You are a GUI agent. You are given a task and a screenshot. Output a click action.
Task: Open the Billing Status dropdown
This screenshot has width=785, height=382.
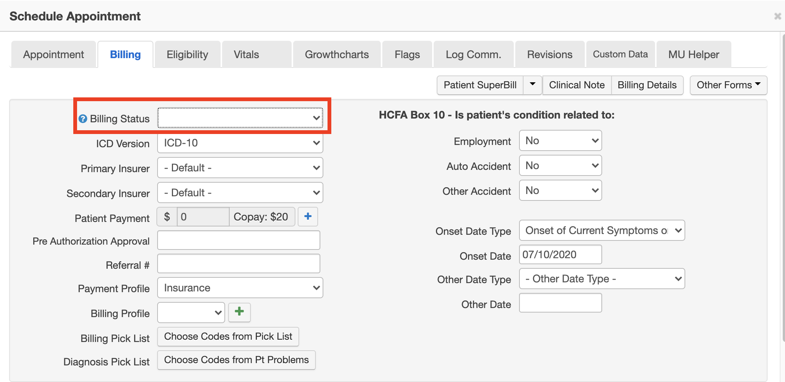coord(240,118)
